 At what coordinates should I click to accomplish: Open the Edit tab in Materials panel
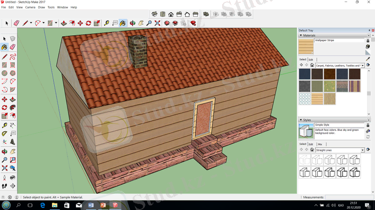311,60
